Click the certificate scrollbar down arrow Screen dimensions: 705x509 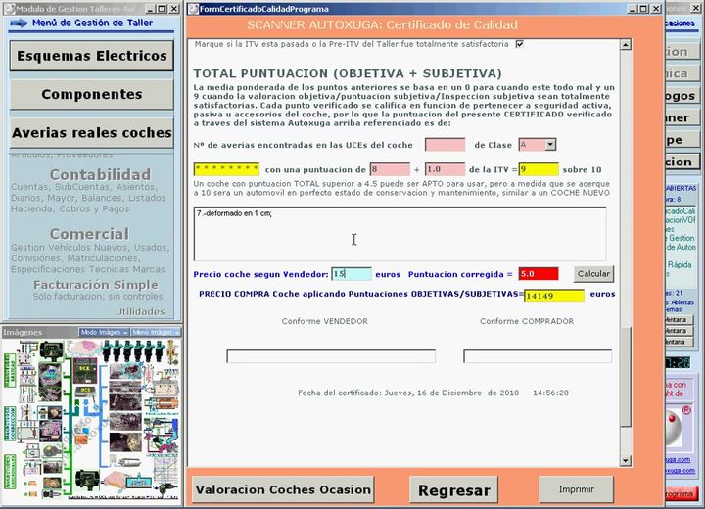(626, 460)
